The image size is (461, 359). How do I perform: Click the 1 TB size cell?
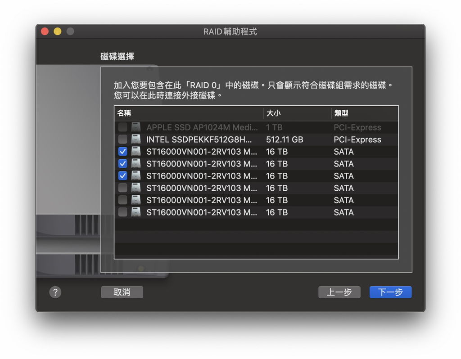click(274, 127)
